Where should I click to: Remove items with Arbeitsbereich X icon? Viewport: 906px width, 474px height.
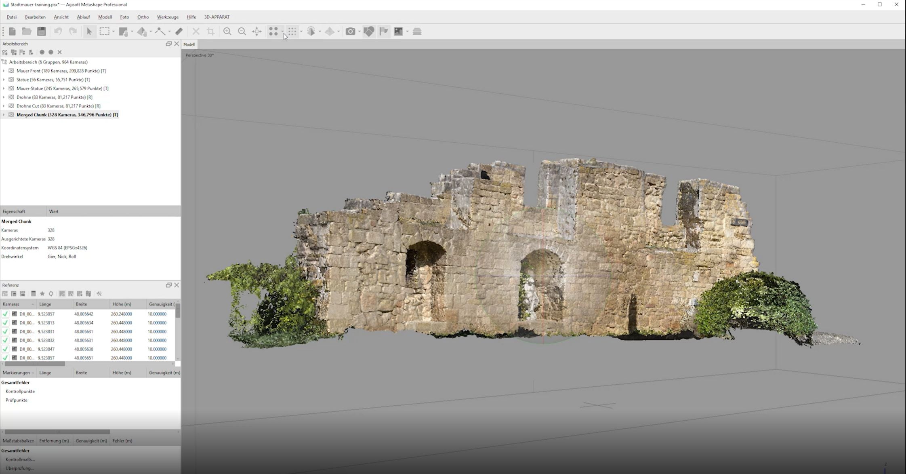pyautogui.click(x=60, y=52)
